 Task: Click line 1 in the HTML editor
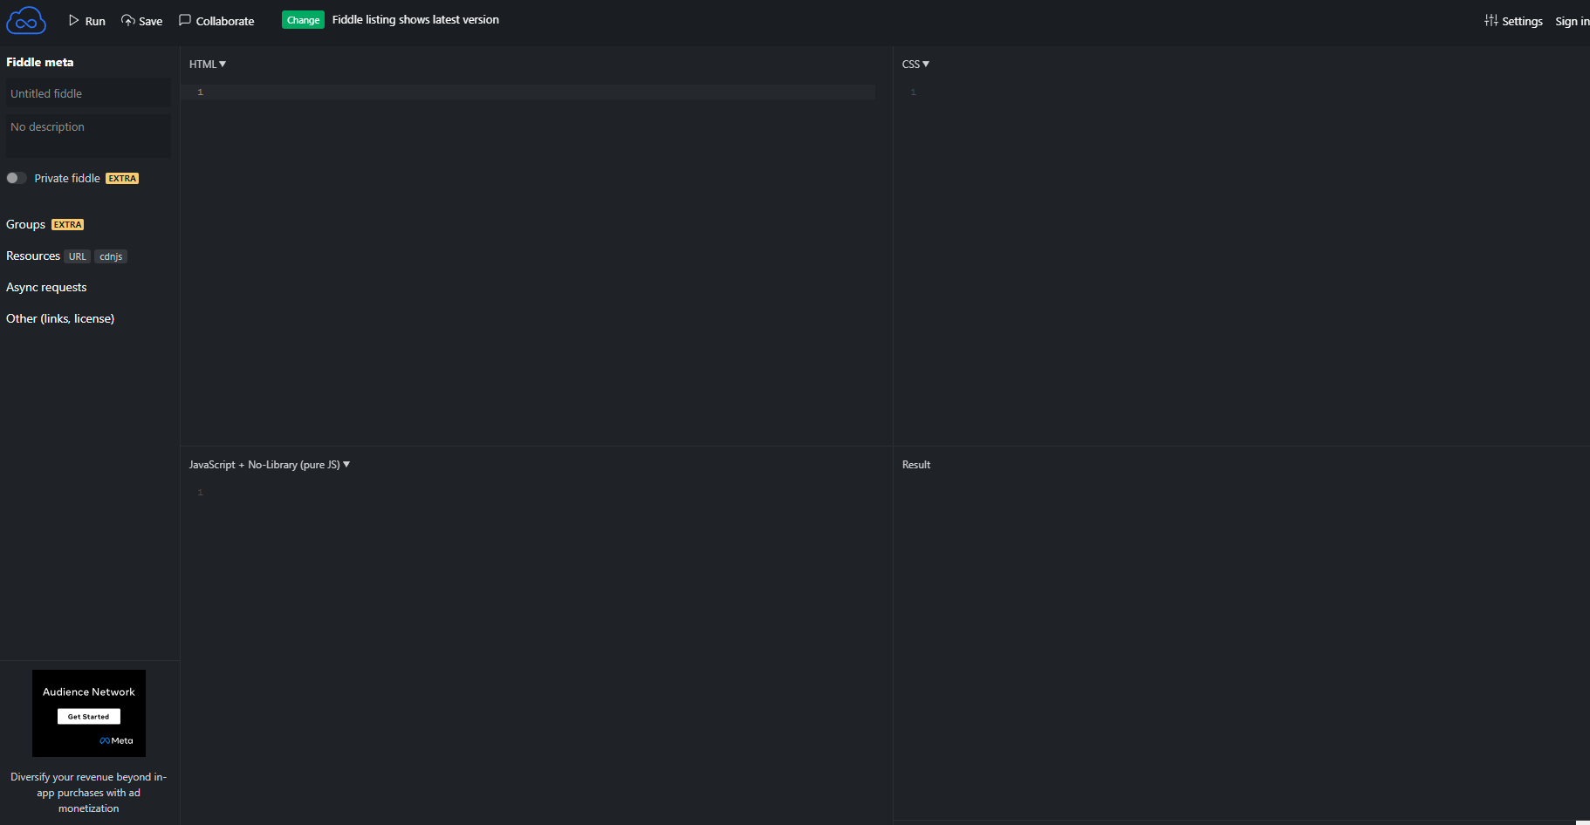[528, 92]
